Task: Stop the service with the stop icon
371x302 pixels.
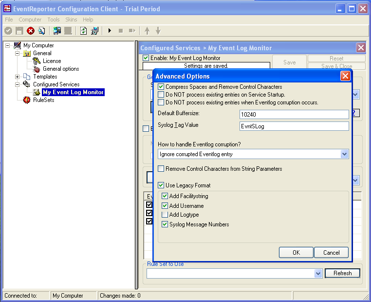Action: click(121, 31)
